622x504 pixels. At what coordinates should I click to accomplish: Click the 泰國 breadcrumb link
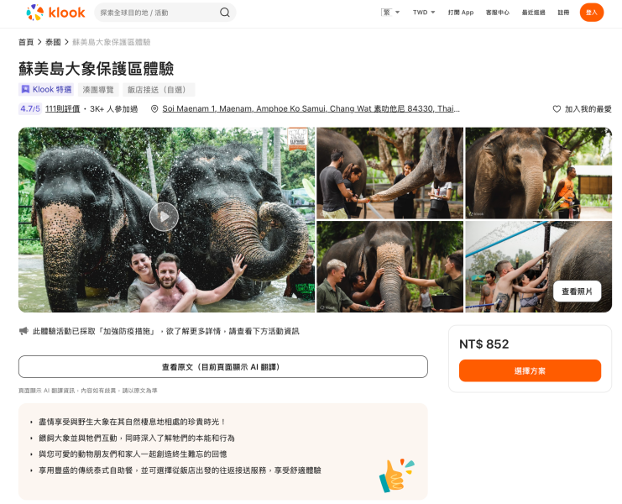(x=53, y=42)
